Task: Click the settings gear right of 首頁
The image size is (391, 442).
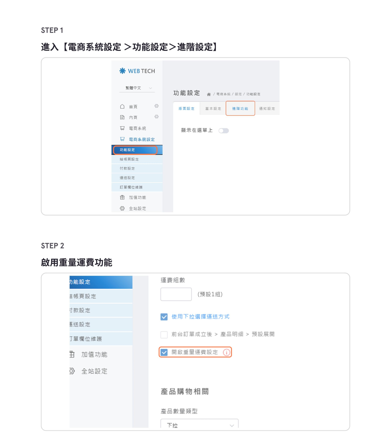Action: tap(156, 106)
